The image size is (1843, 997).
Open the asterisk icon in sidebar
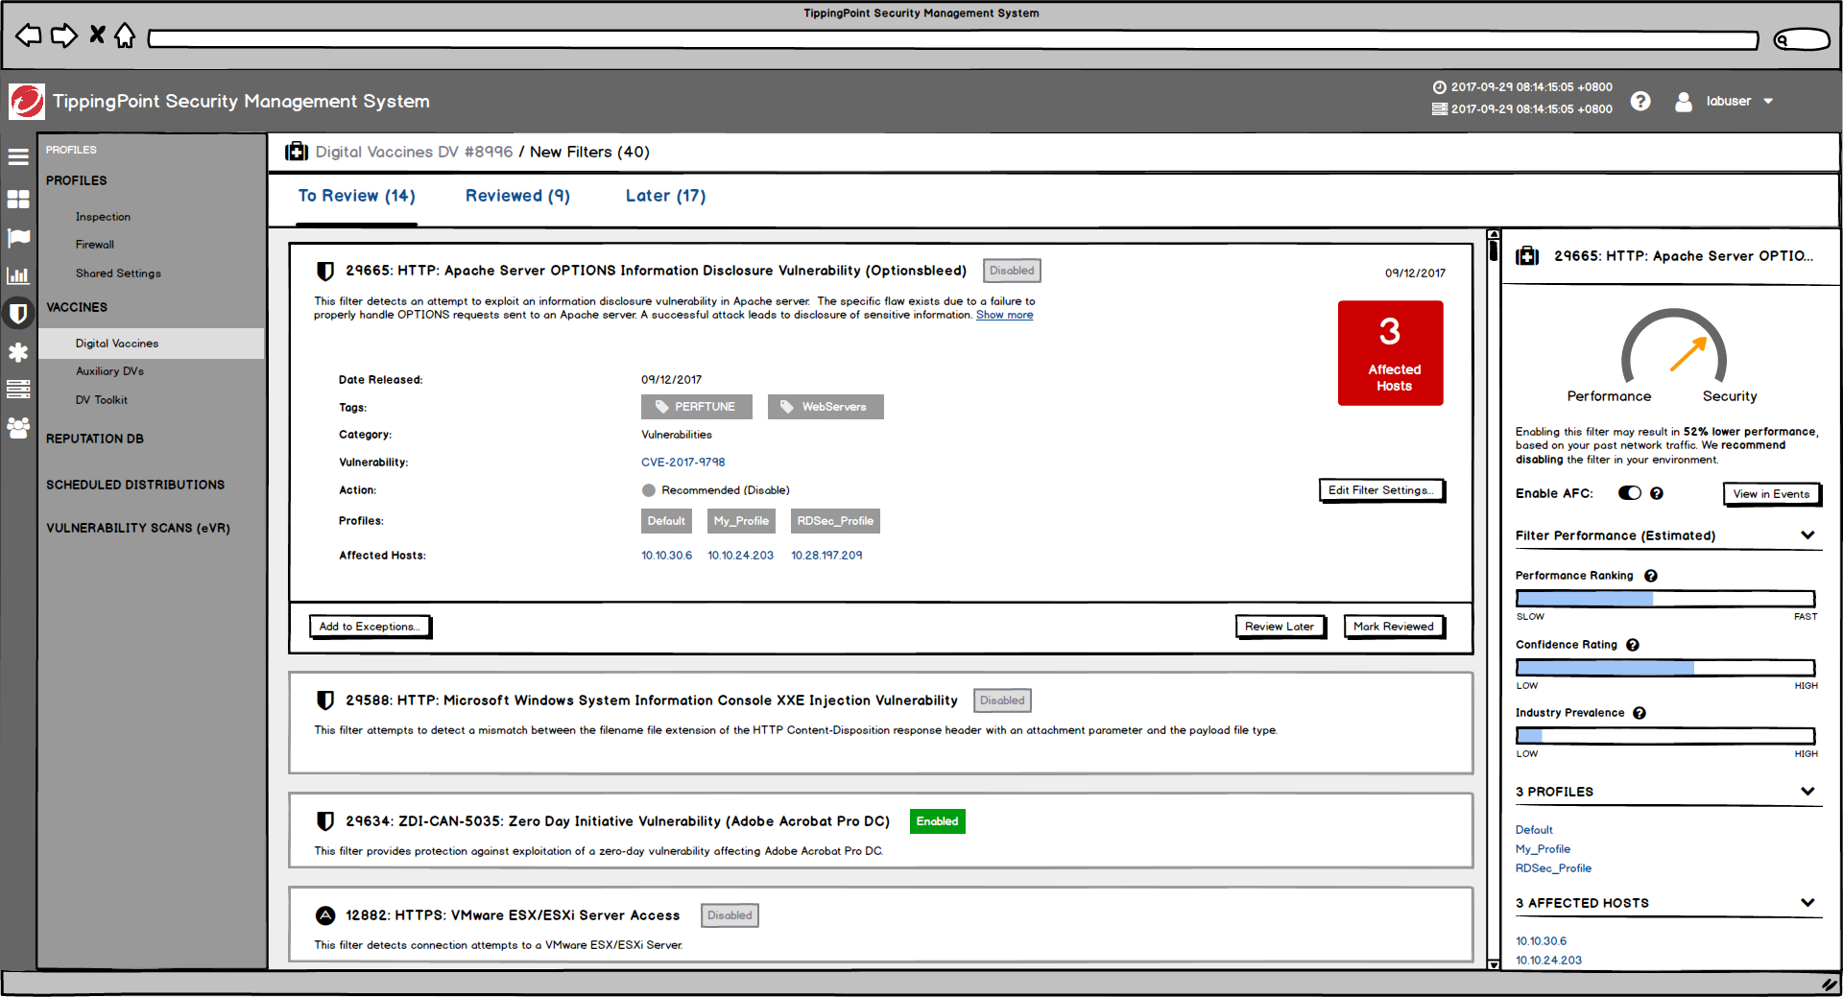pos(18,352)
